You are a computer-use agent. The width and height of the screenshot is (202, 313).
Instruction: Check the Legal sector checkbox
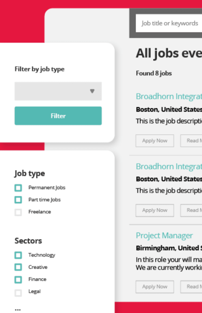pyautogui.click(x=18, y=291)
